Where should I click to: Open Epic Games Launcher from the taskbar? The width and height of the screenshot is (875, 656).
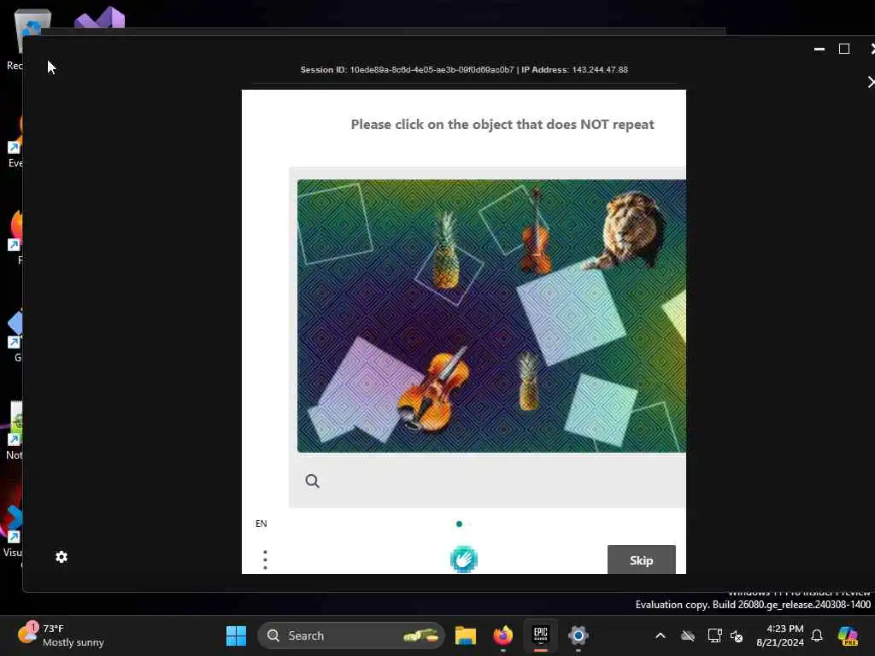point(541,635)
